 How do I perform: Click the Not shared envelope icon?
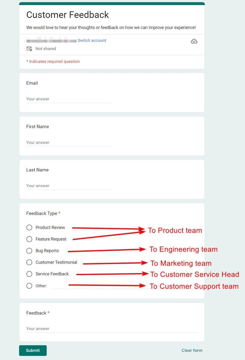click(x=29, y=49)
